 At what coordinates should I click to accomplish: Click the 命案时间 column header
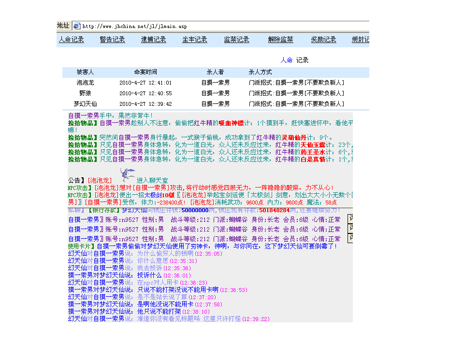click(145, 72)
